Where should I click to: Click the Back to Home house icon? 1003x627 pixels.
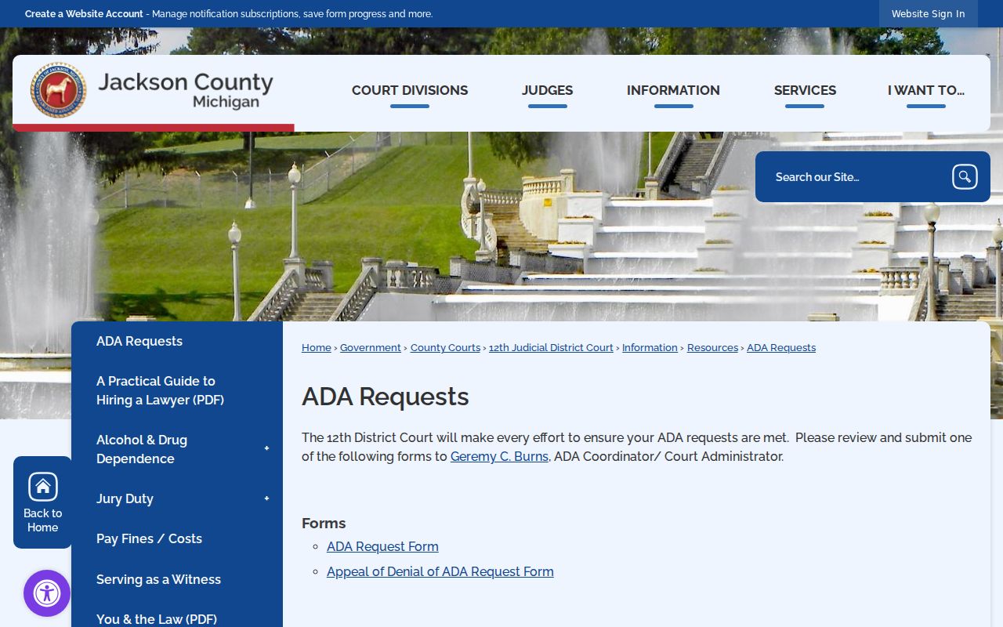[43, 487]
